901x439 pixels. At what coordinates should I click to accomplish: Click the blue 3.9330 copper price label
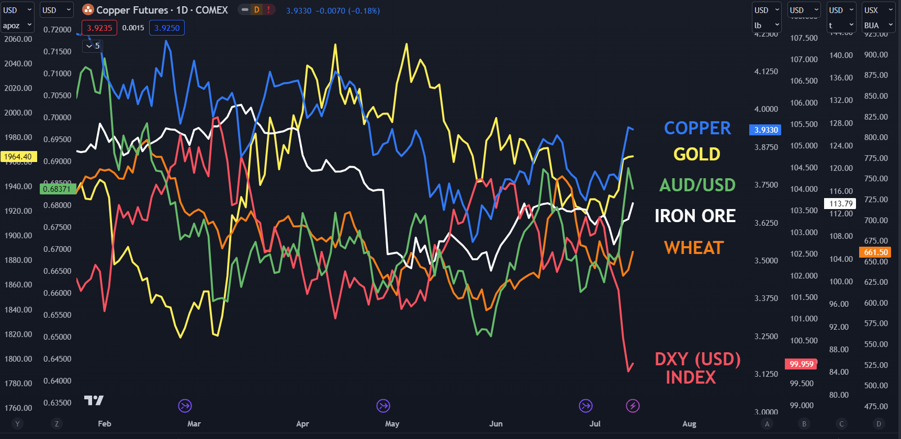click(765, 130)
